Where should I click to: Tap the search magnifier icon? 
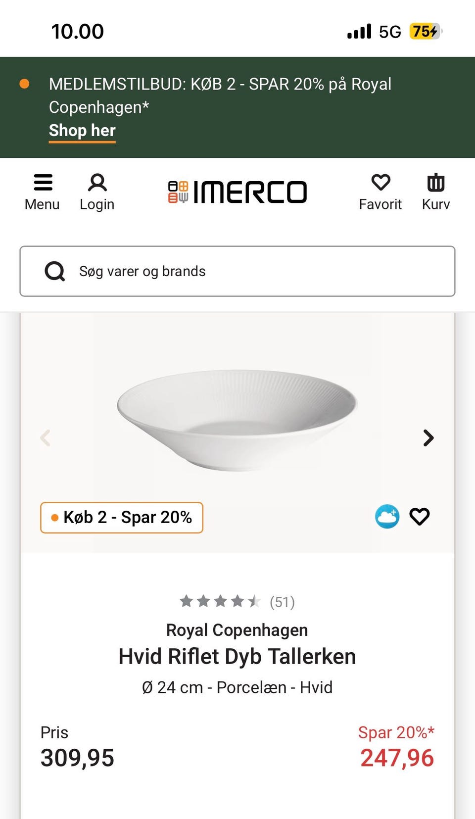[x=54, y=271]
